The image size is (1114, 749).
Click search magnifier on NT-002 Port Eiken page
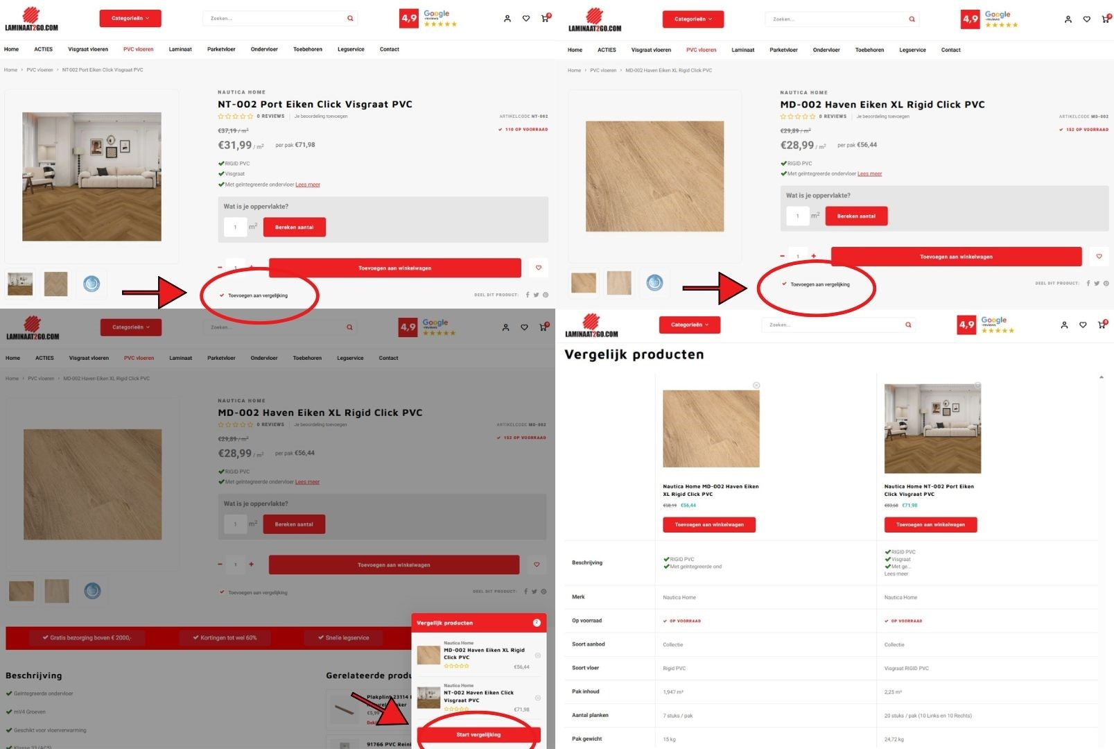click(x=350, y=19)
